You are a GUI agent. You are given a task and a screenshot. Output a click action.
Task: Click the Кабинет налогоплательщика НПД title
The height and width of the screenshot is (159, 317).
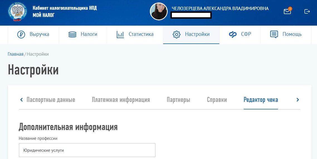click(65, 8)
